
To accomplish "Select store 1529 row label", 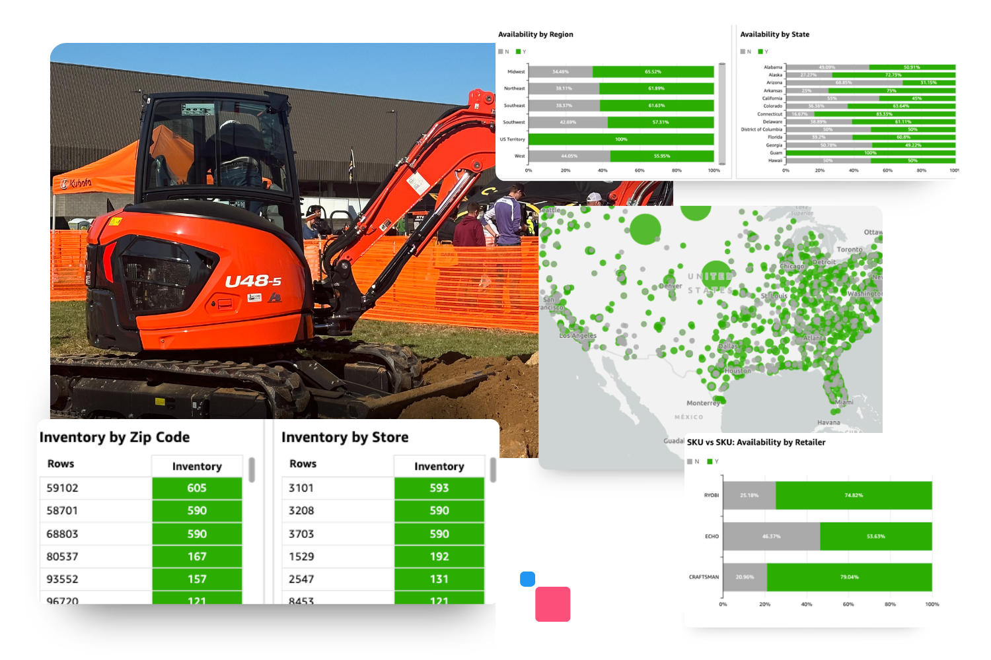I will click(301, 556).
